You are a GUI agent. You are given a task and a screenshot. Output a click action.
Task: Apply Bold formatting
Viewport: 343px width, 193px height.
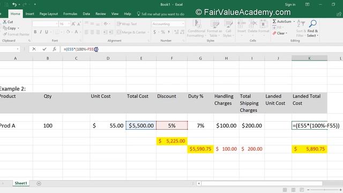(x=35, y=32)
